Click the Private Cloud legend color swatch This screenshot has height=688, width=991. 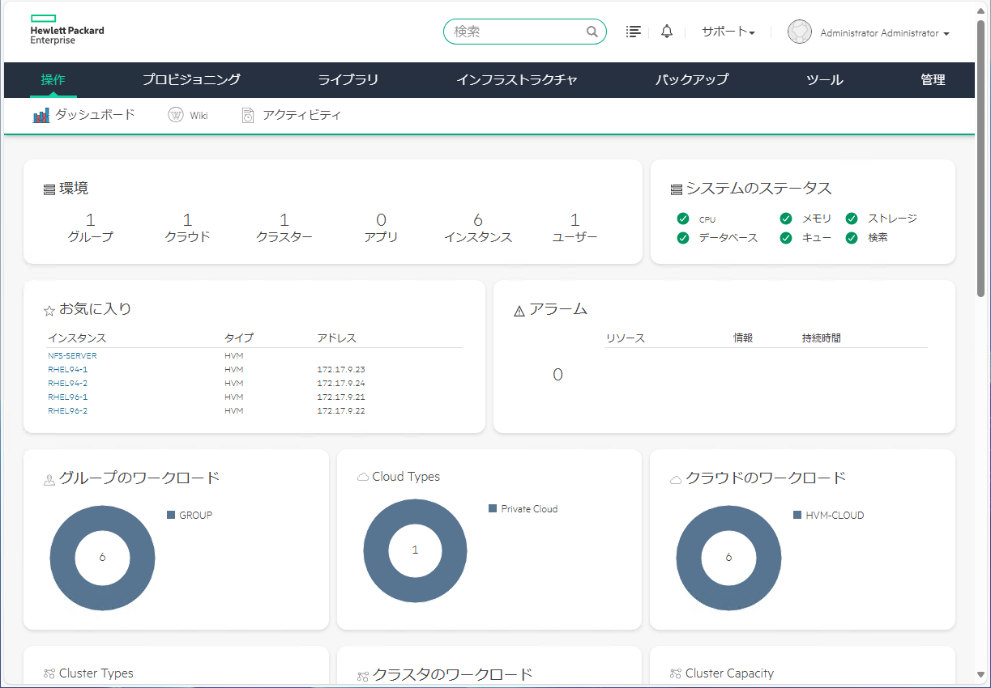click(493, 508)
